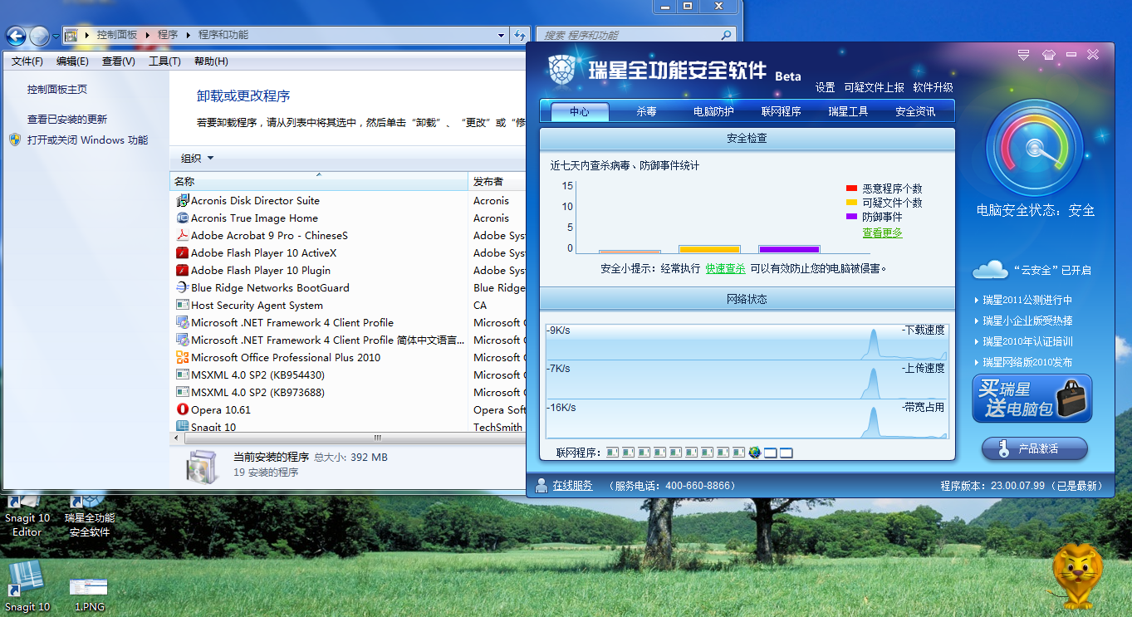Open the 工具(T) menu
Viewport: 1132px width, 617px height.
(x=164, y=61)
